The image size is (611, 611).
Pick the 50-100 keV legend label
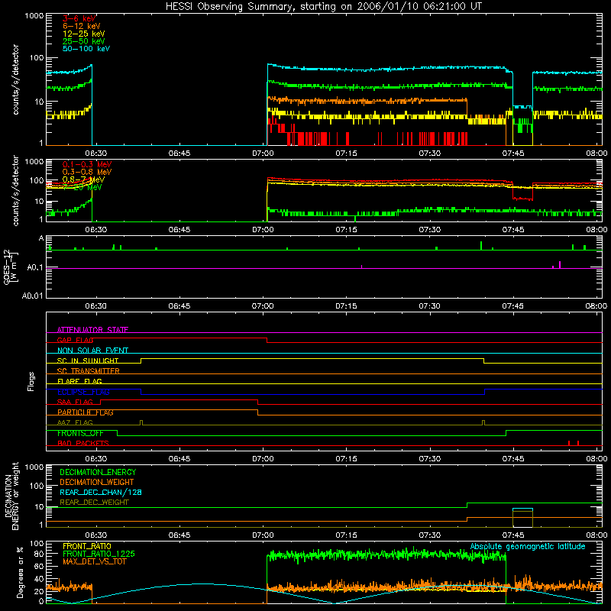pyautogui.click(x=86, y=49)
